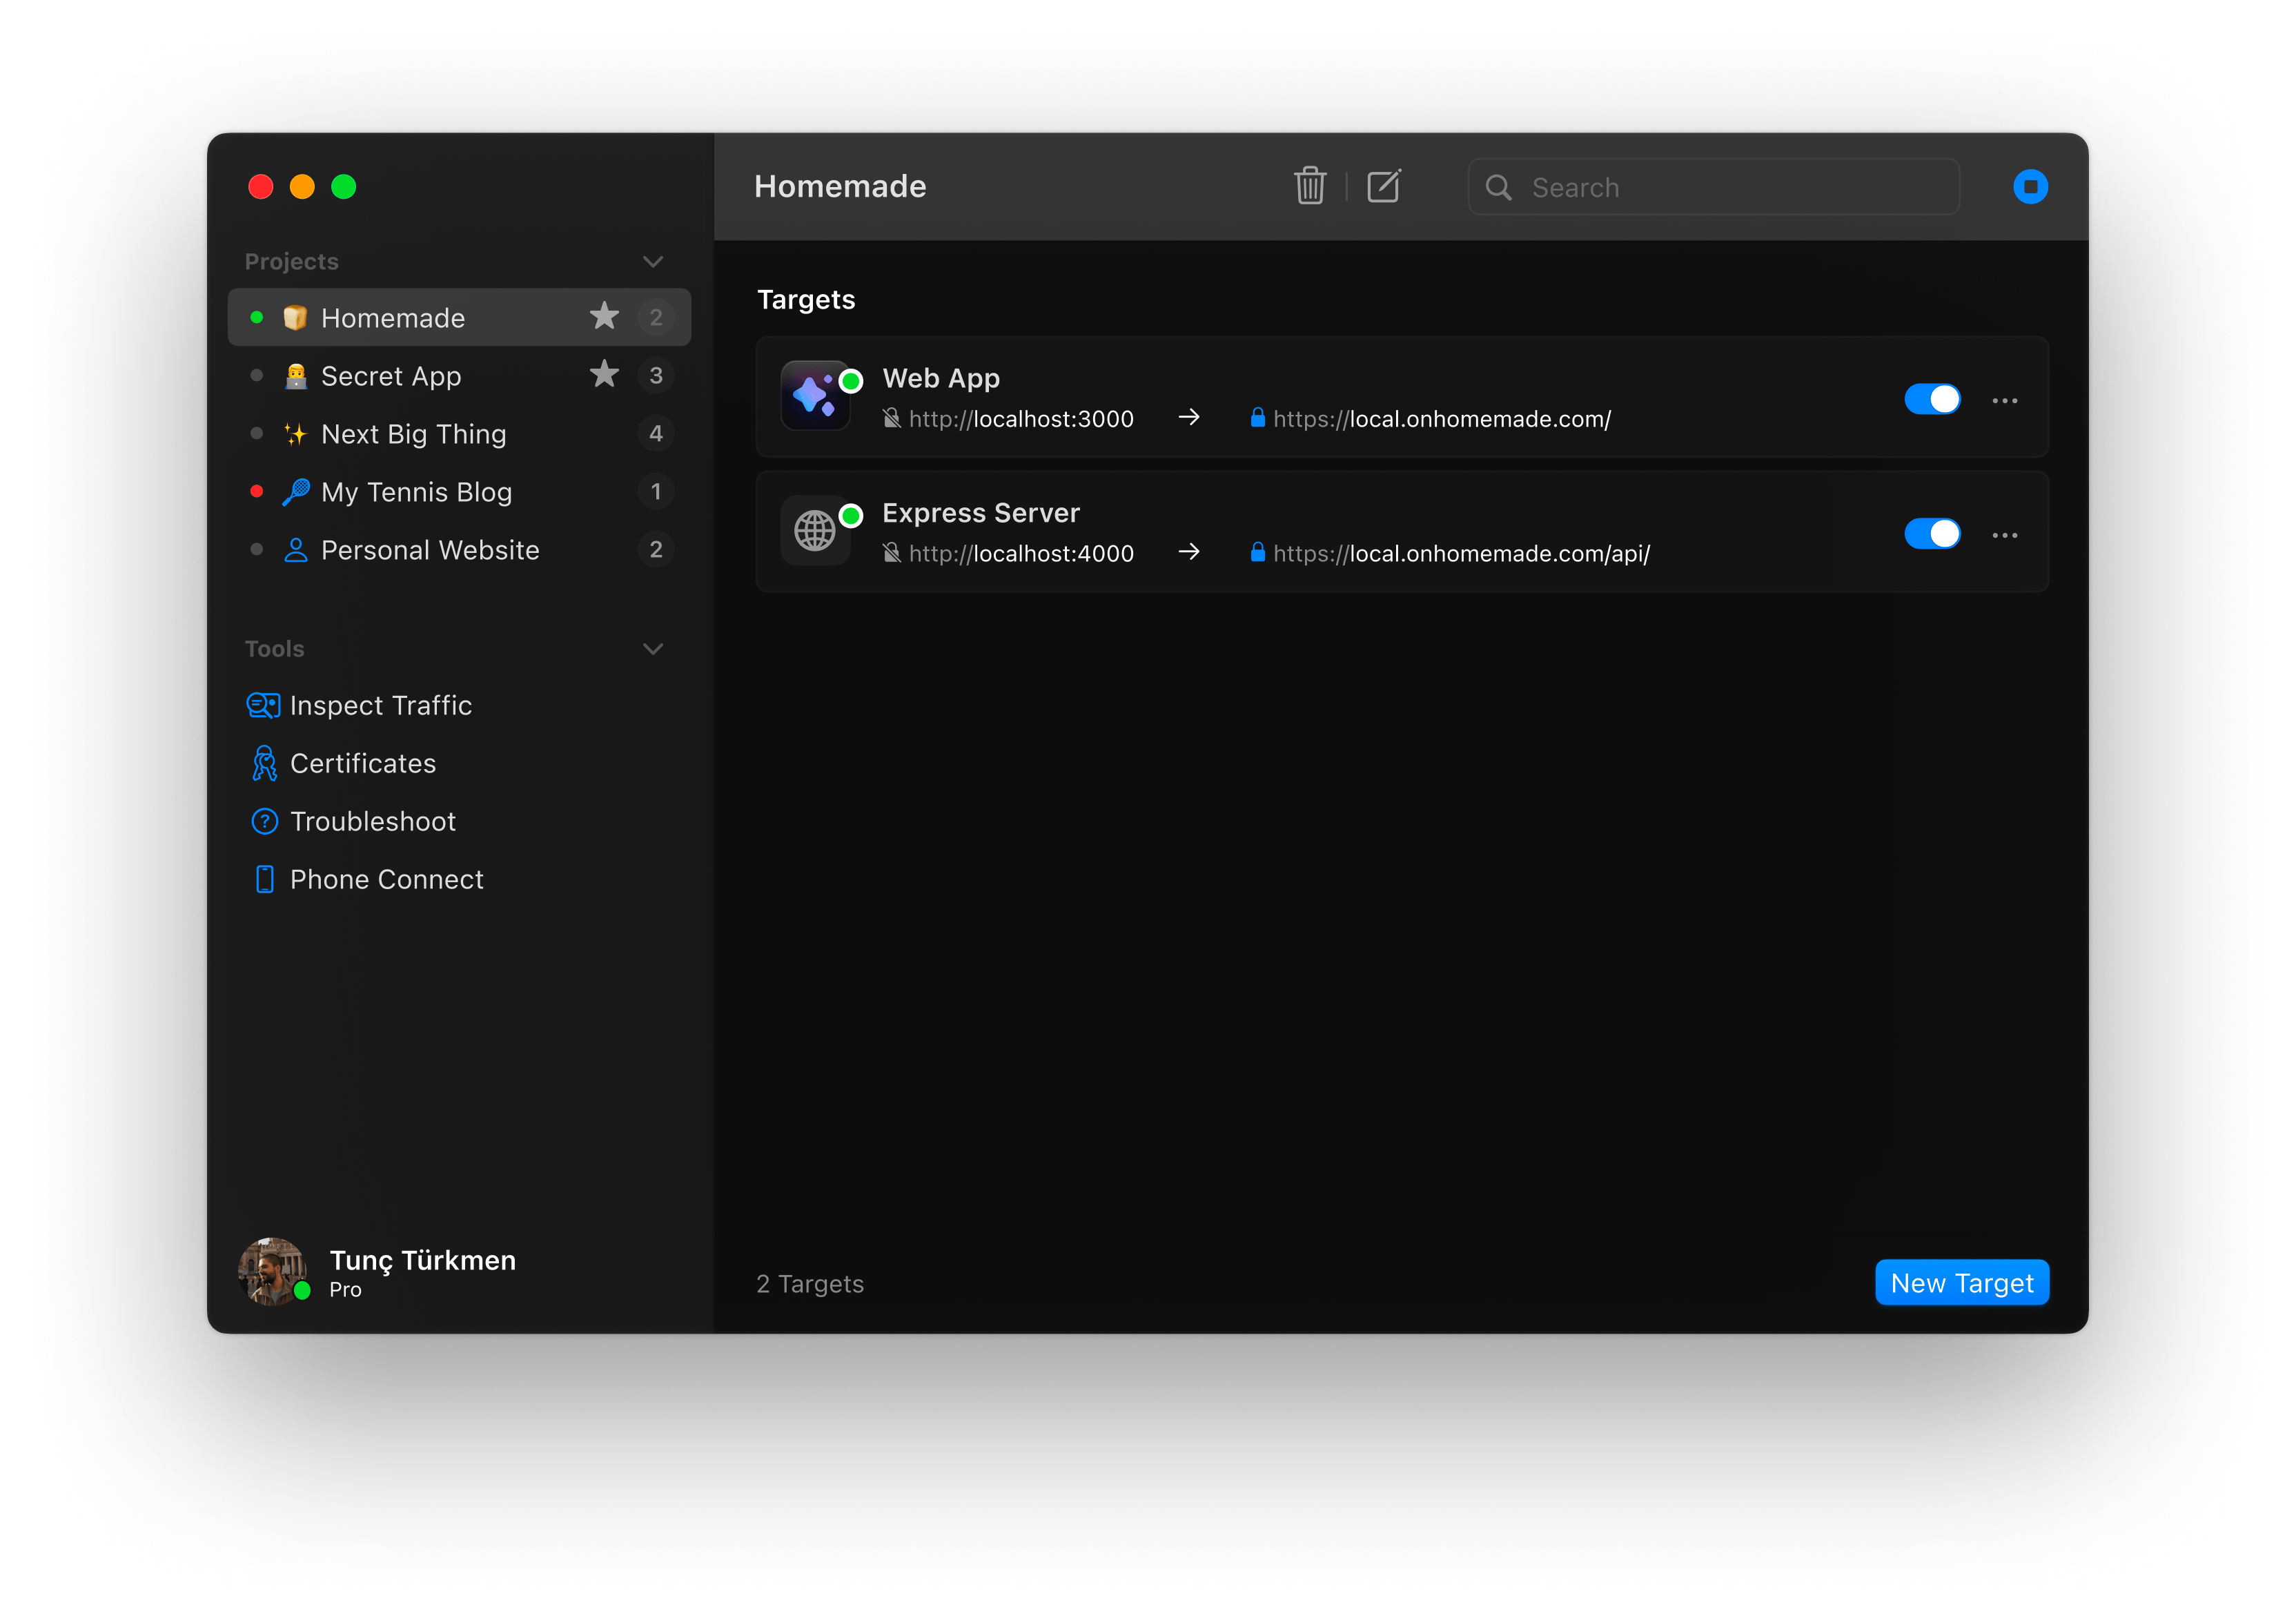This screenshot has width=2296, height=1616.
Task: Open the https://local.onhomemade.com/api/ link
Action: (x=1460, y=554)
